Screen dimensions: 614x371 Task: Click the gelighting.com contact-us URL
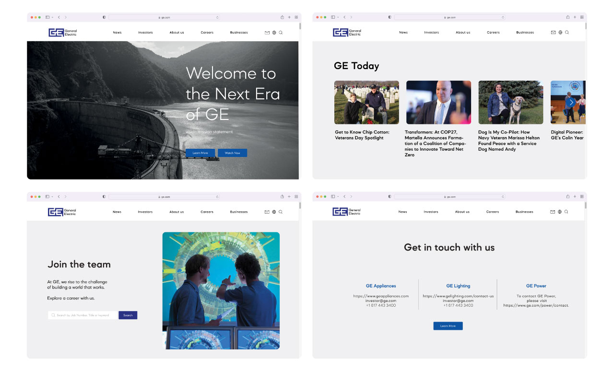point(458,296)
